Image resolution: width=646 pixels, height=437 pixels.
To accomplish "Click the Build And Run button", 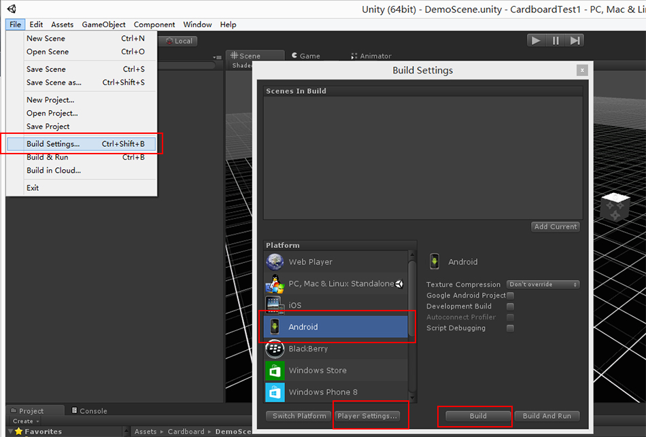I will [547, 416].
